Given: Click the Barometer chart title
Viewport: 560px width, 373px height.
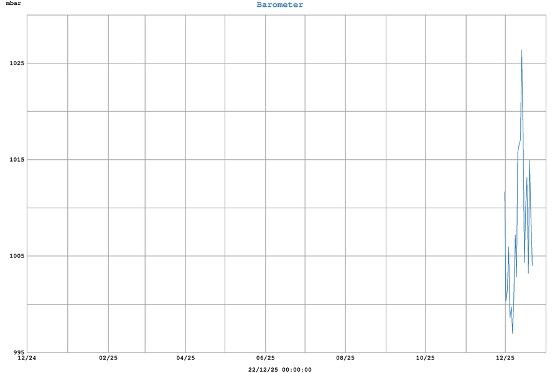Looking at the screenshot, I should (280, 5).
